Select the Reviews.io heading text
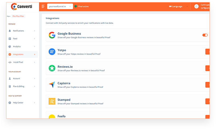Viewport: 216px width, 129px height. (x=65, y=67)
